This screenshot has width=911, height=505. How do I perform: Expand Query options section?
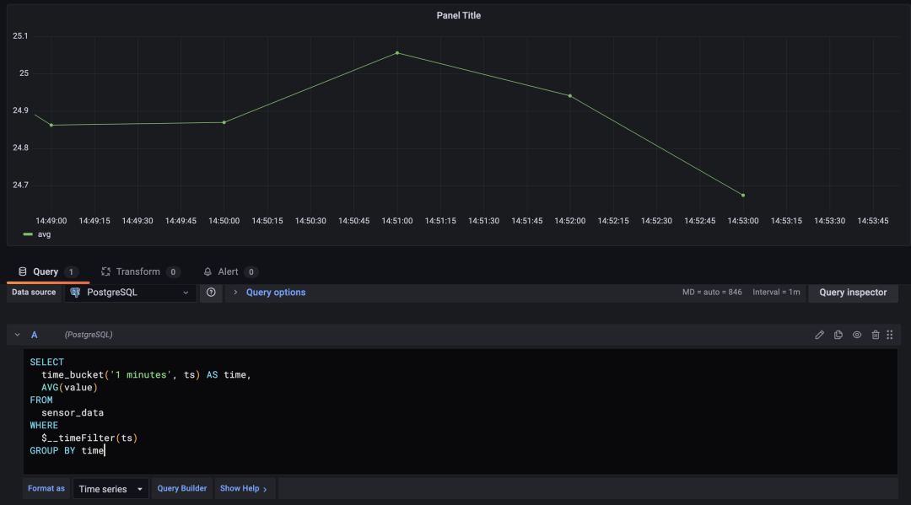(275, 293)
